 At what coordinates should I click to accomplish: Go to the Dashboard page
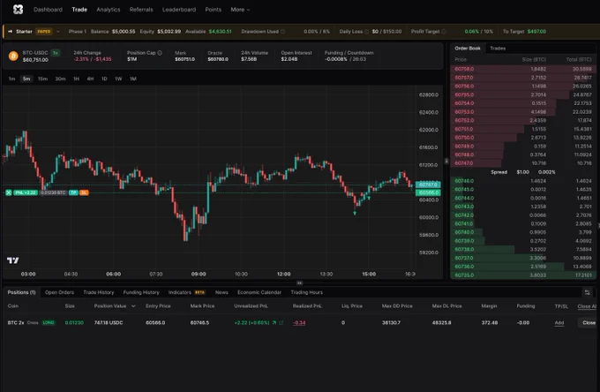tap(48, 10)
